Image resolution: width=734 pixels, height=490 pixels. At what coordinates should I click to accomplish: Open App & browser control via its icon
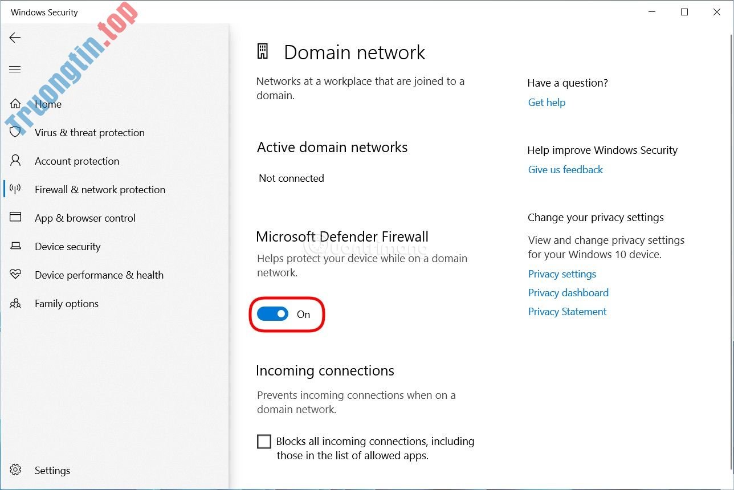15,218
